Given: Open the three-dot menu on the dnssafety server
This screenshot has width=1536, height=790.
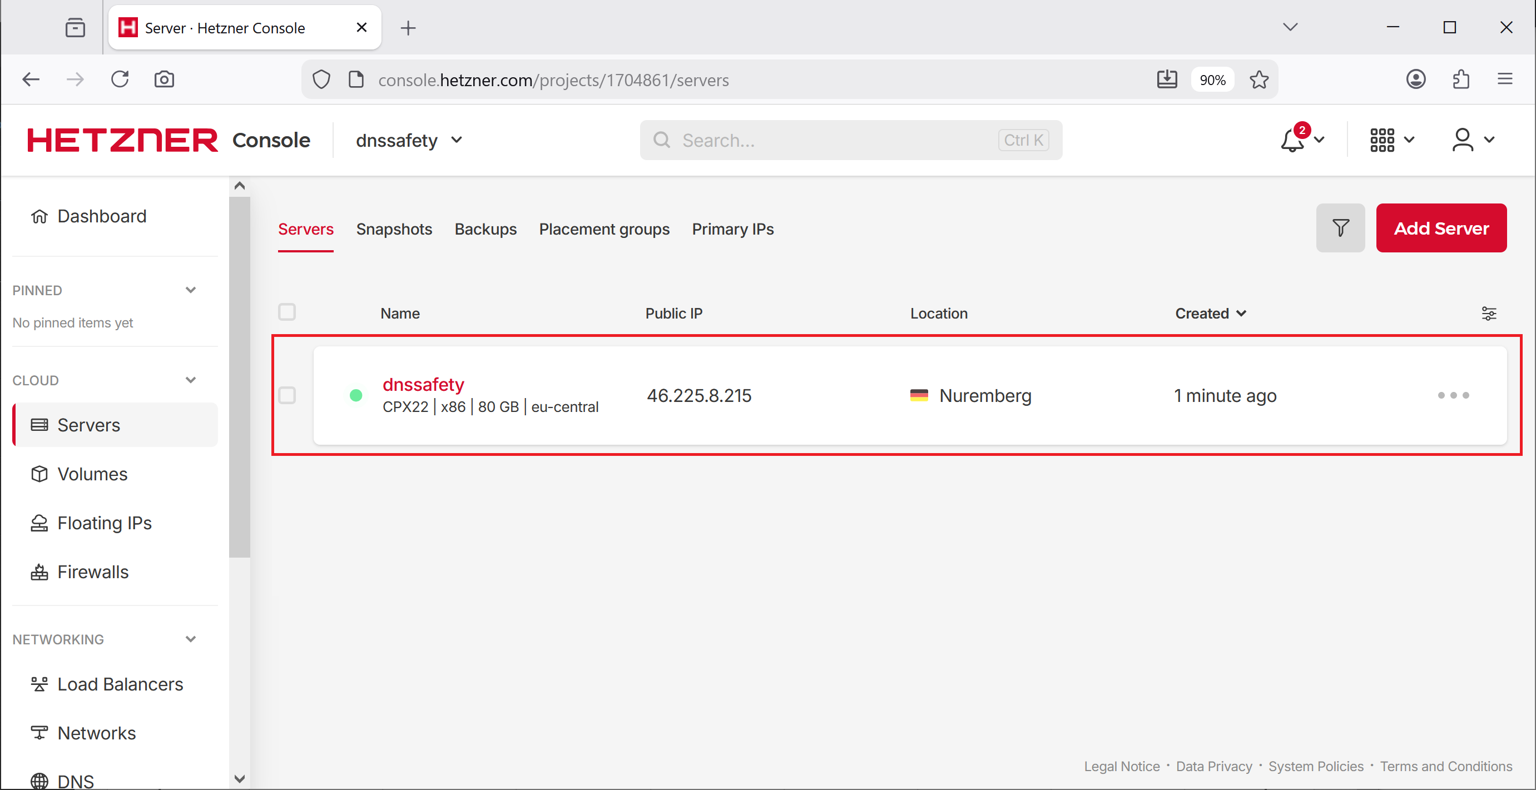Looking at the screenshot, I should pyautogui.click(x=1453, y=395).
